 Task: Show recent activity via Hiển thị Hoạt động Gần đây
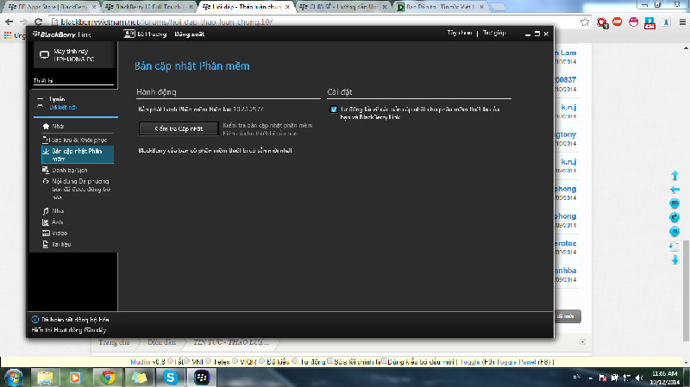[x=69, y=330]
